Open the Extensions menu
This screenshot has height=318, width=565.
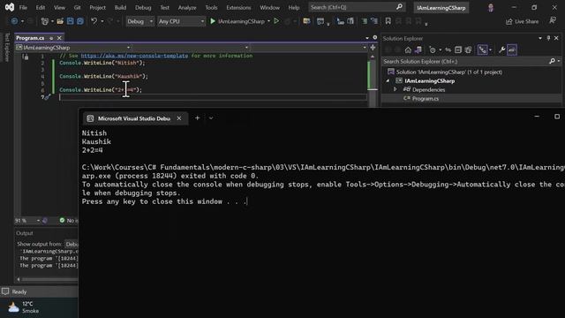click(x=238, y=7)
